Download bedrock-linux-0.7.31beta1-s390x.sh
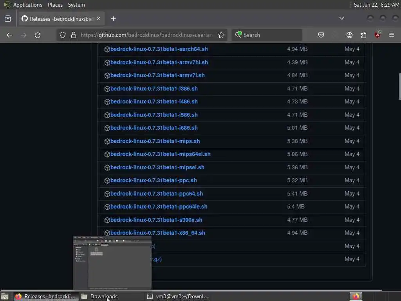Screen dimensions: 401x301 point(156,220)
